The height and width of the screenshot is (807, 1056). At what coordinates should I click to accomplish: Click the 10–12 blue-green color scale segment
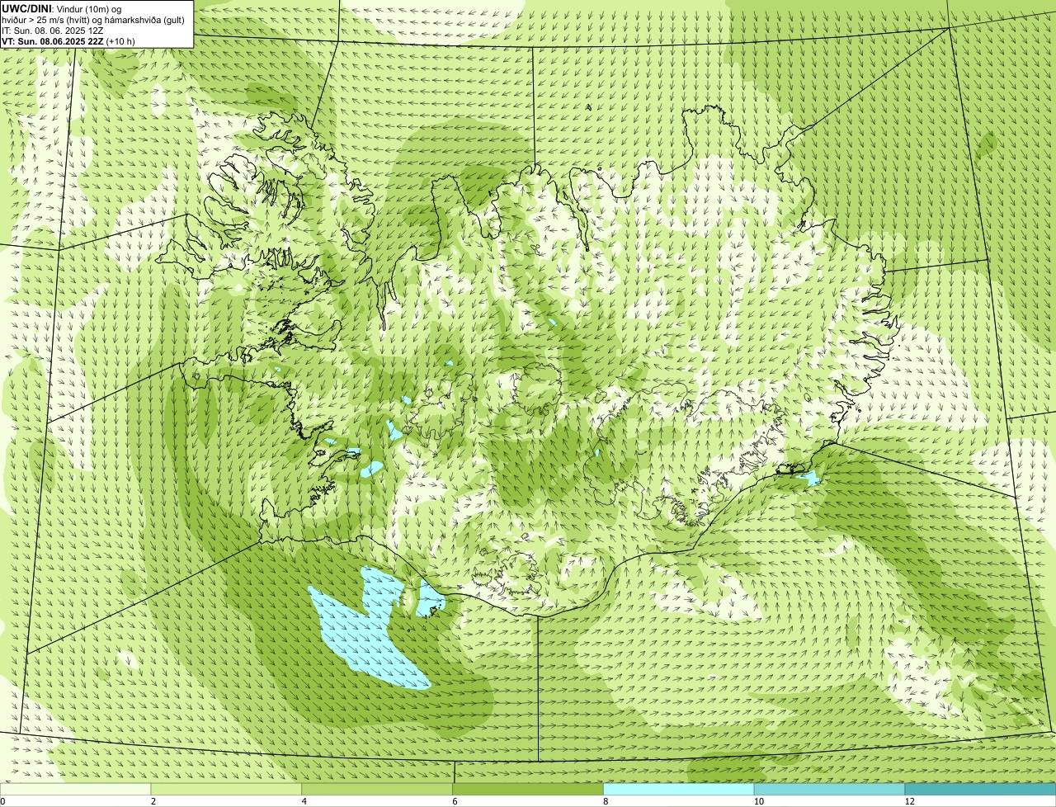click(829, 790)
